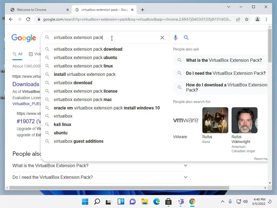Open tray network status icon
277x208 pixels.
[x=239, y=201]
